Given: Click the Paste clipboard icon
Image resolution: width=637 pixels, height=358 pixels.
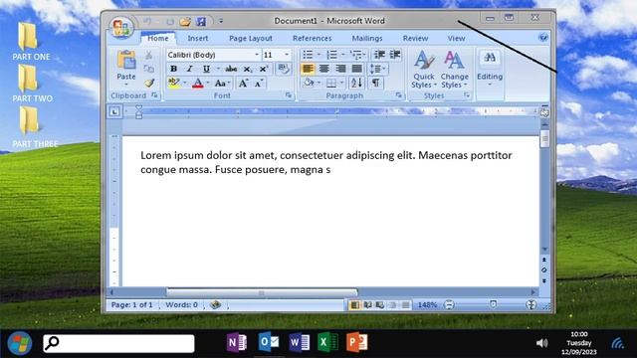Looking at the screenshot, I should 126,61.
